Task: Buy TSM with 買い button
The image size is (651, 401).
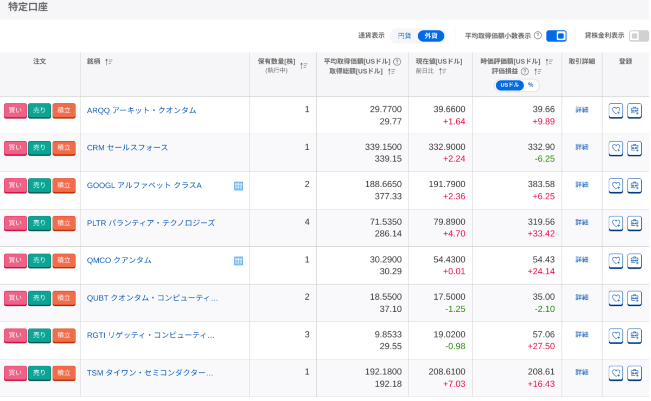Action: (15, 373)
